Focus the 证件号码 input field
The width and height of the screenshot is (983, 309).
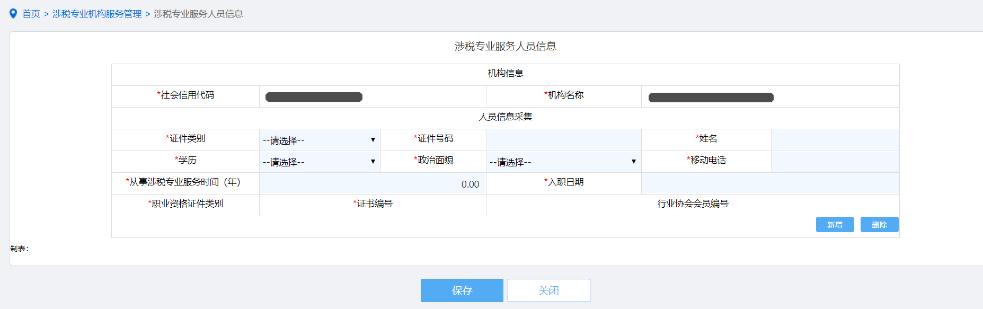pyautogui.click(x=563, y=140)
